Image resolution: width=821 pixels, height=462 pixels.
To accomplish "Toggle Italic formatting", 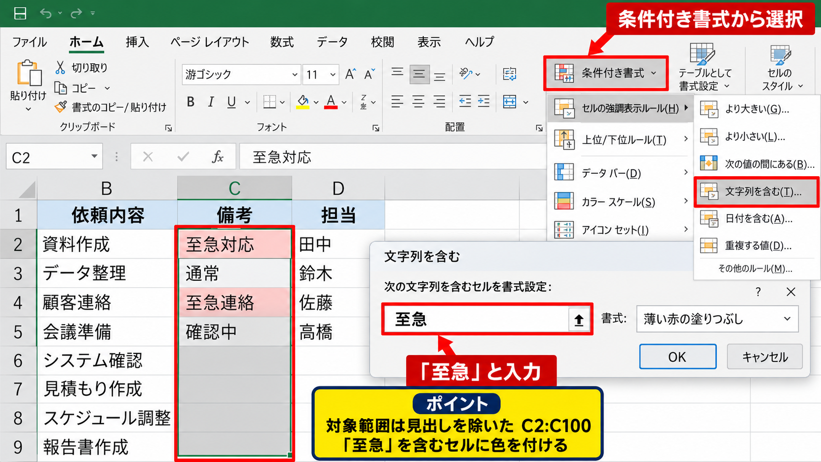I will coord(211,102).
